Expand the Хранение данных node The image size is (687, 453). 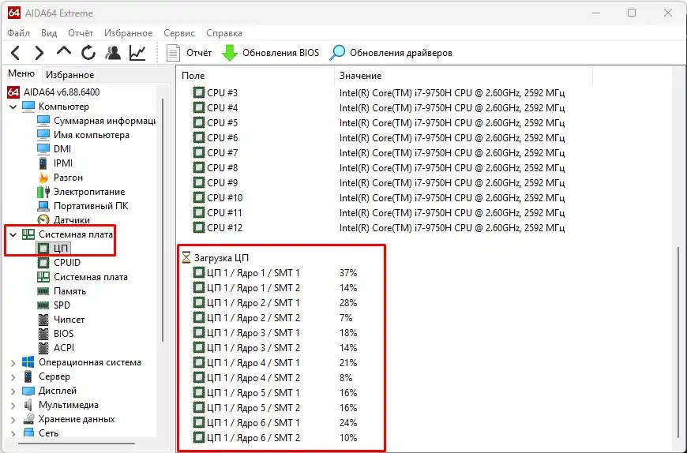tap(13, 419)
